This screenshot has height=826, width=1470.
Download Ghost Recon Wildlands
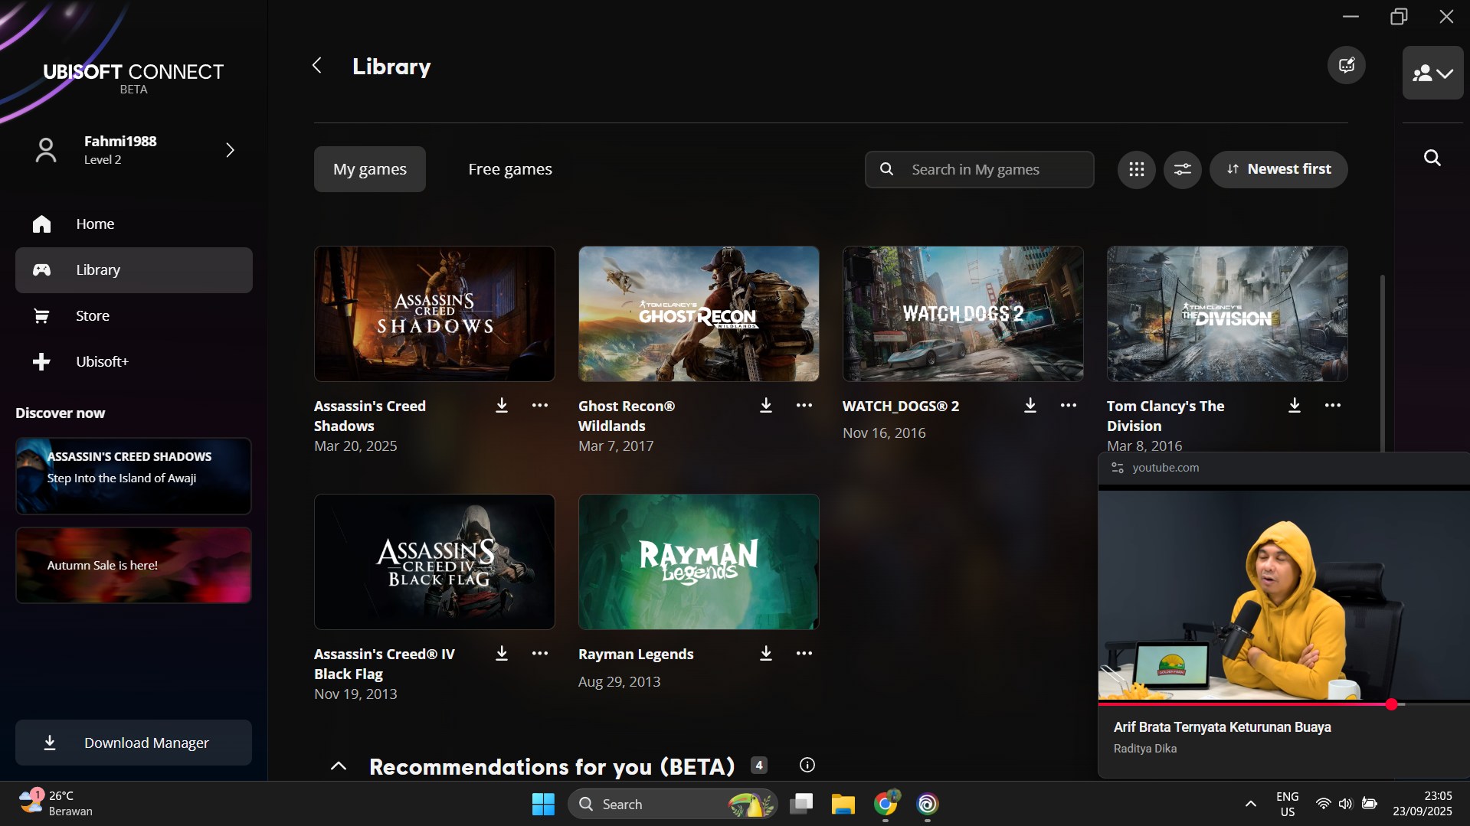click(x=766, y=406)
